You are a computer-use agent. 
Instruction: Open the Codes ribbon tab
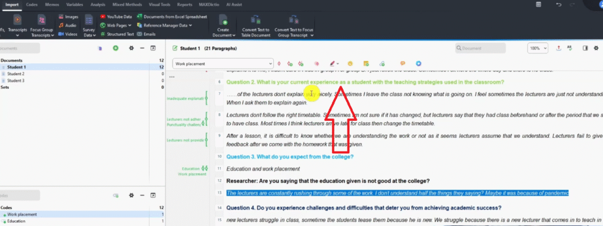click(32, 5)
